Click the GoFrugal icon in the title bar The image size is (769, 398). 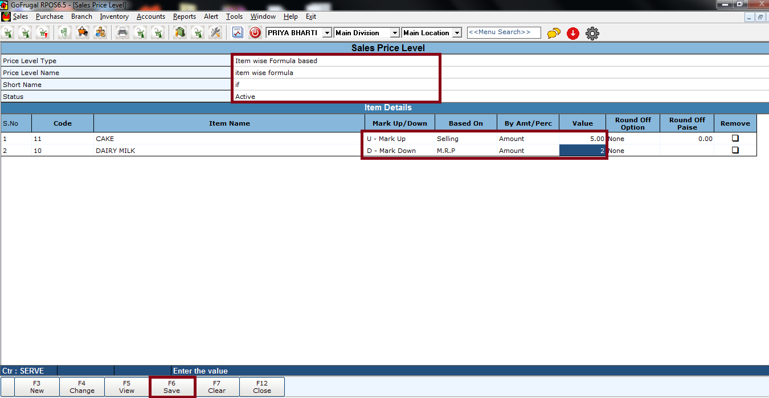tap(5, 5)
